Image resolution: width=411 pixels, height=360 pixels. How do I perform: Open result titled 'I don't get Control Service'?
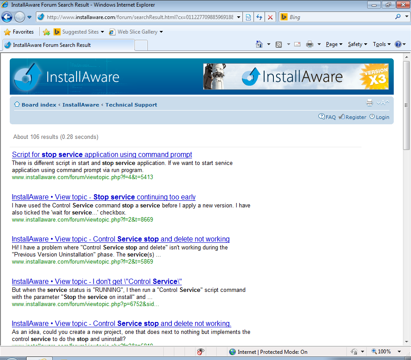click(x=97, y=281)
